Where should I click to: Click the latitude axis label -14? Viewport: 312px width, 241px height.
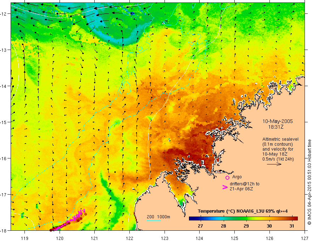4,86
